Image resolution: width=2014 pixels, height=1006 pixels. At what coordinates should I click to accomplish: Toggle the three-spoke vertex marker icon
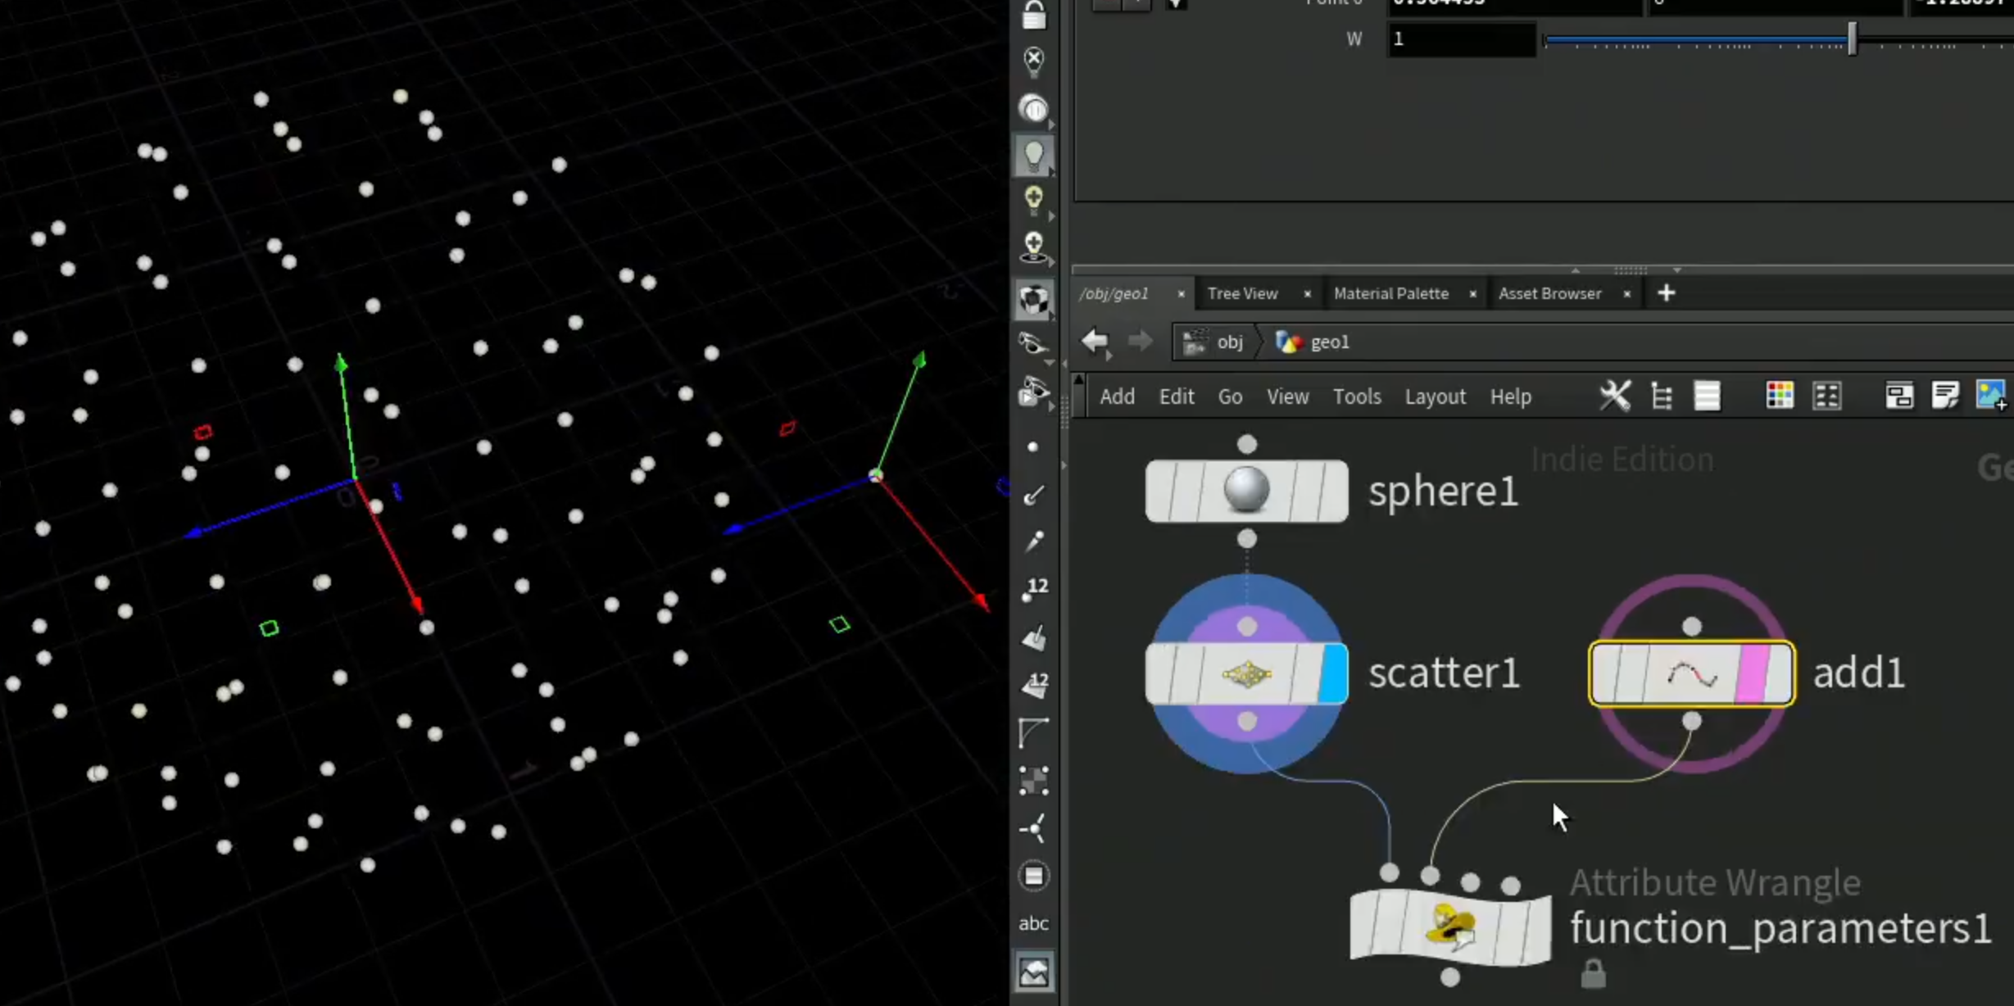pyautogui.click(x=1034, y=828)
